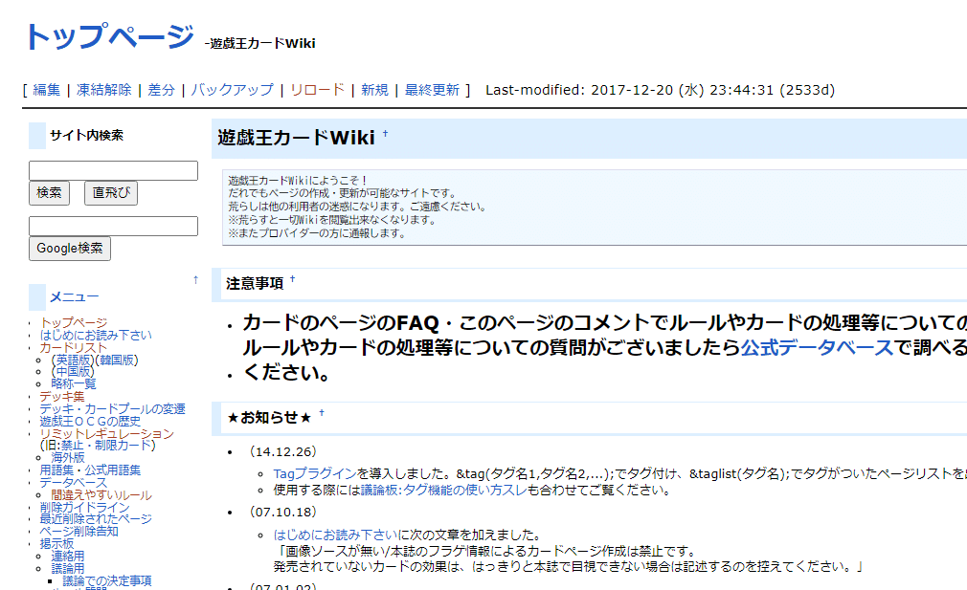The height and width of the screenshot is (590, 967).
Task: Open the メニュー heading link
Action: tap(74, 296)
